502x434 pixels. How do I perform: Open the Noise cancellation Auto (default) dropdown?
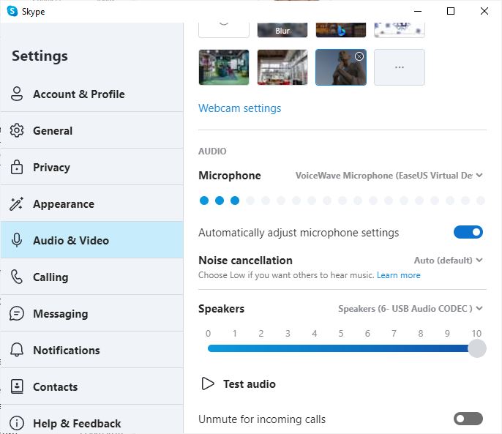click(448, 260)
